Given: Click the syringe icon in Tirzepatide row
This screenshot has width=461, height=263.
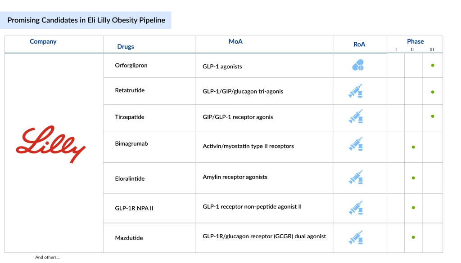Looking at the screenshot, I should (x=356, y=116).
